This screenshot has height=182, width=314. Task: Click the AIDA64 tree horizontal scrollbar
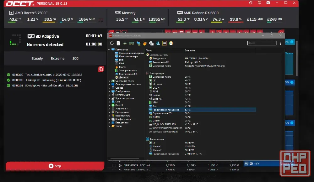point(125,159)
